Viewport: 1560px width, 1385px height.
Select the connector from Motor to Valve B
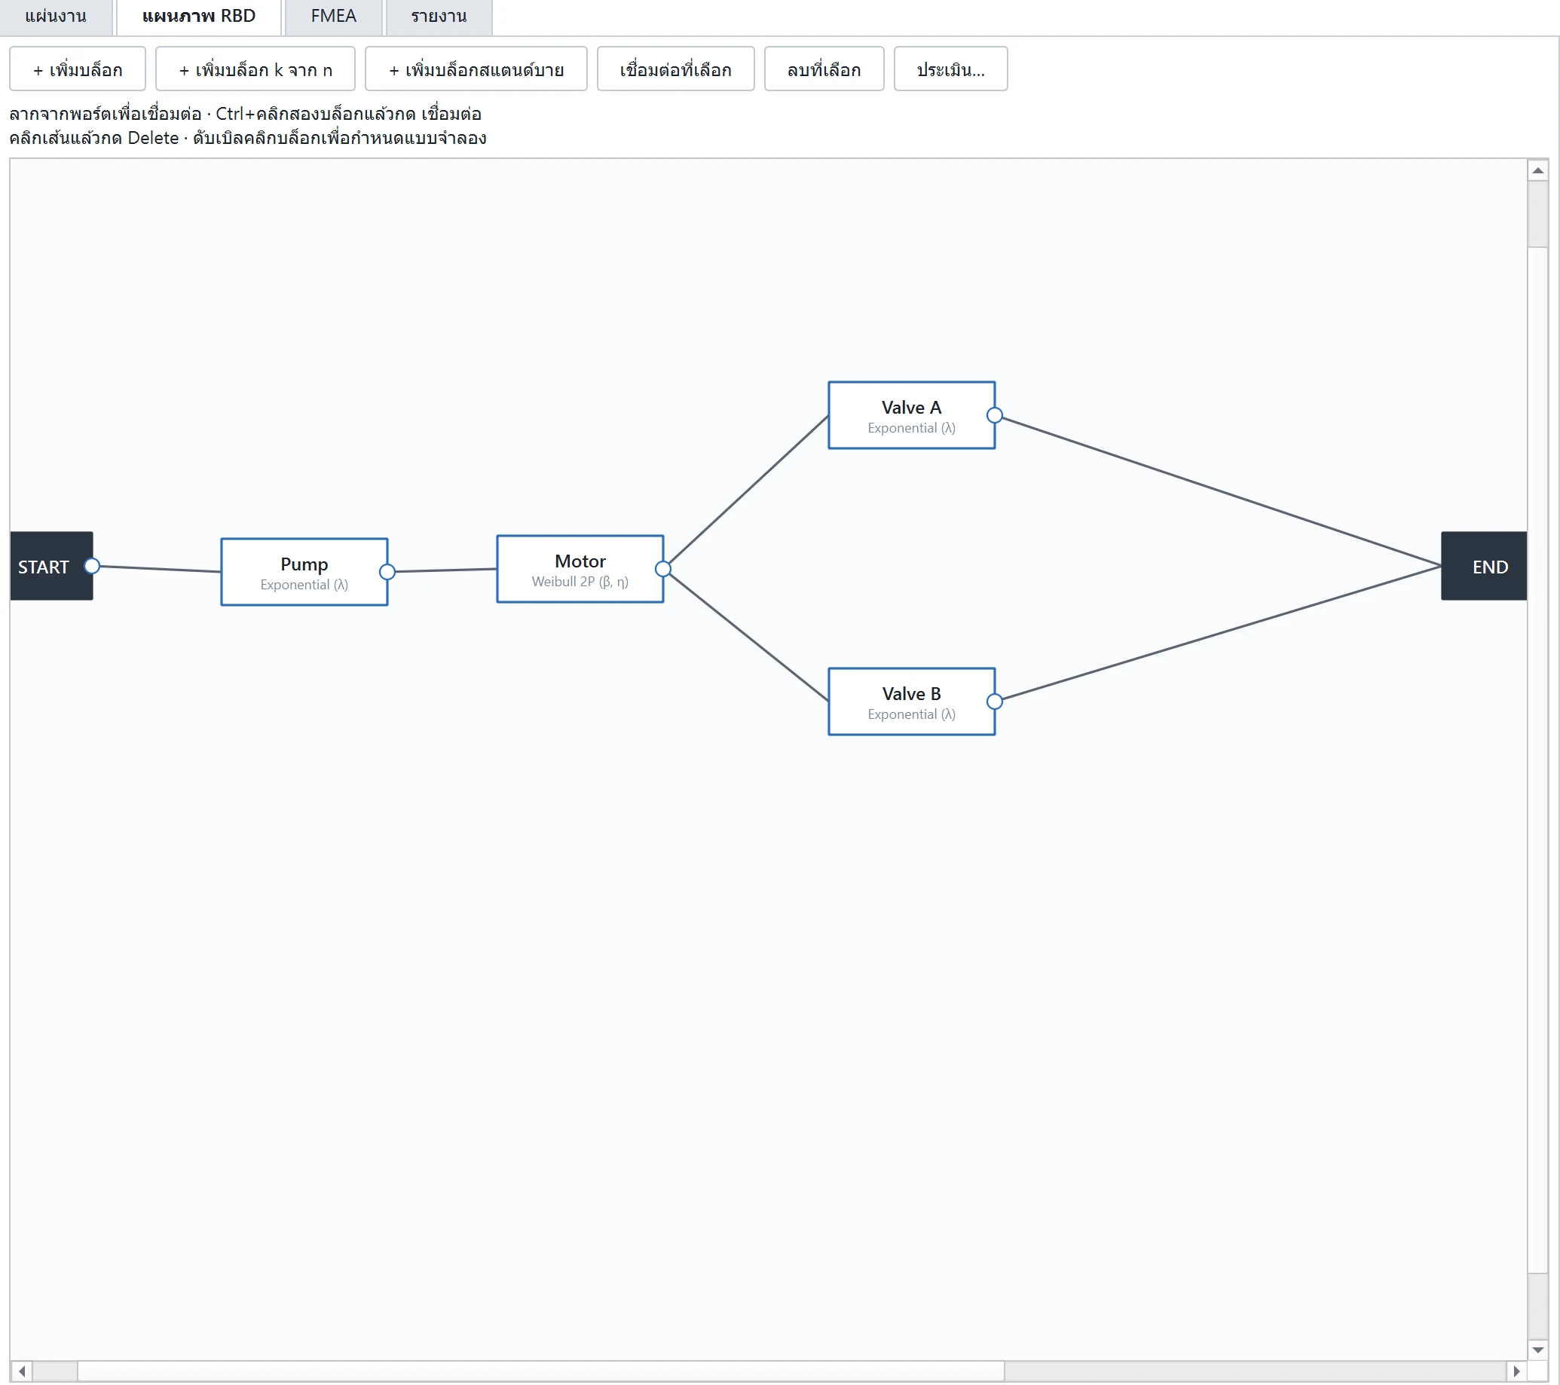pyautogui.click(x=749, y=637)
